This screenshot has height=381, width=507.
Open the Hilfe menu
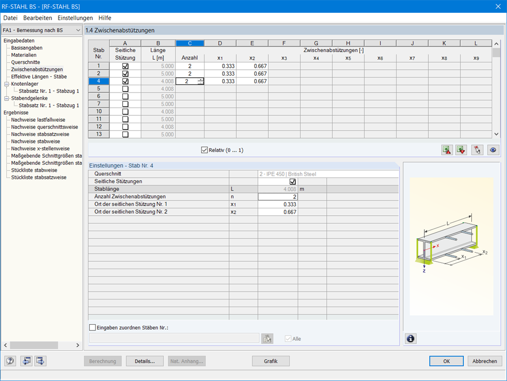point(105,18)
